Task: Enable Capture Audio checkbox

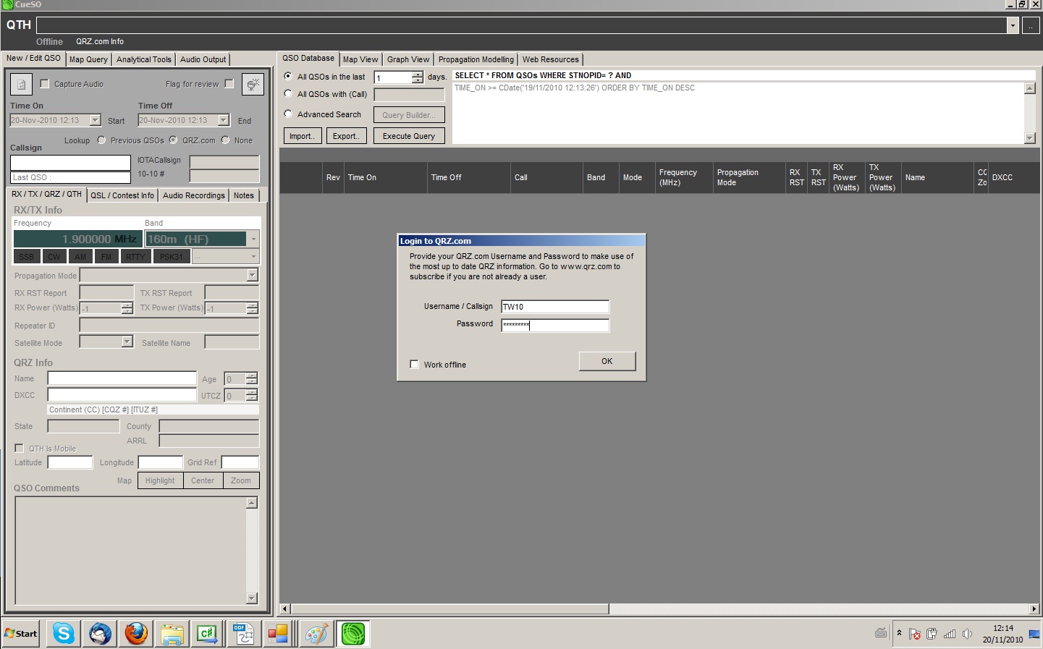Action: coord(44,84)
